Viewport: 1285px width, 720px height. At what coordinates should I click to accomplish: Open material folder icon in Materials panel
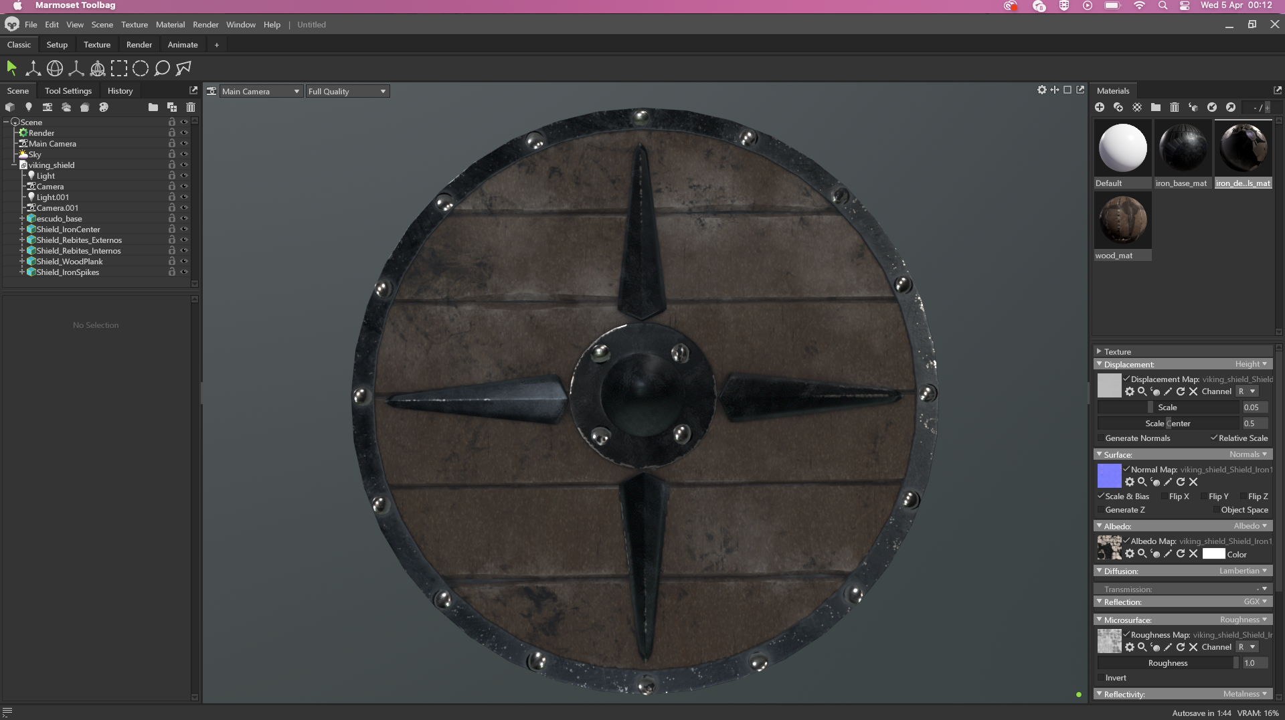1156,107
